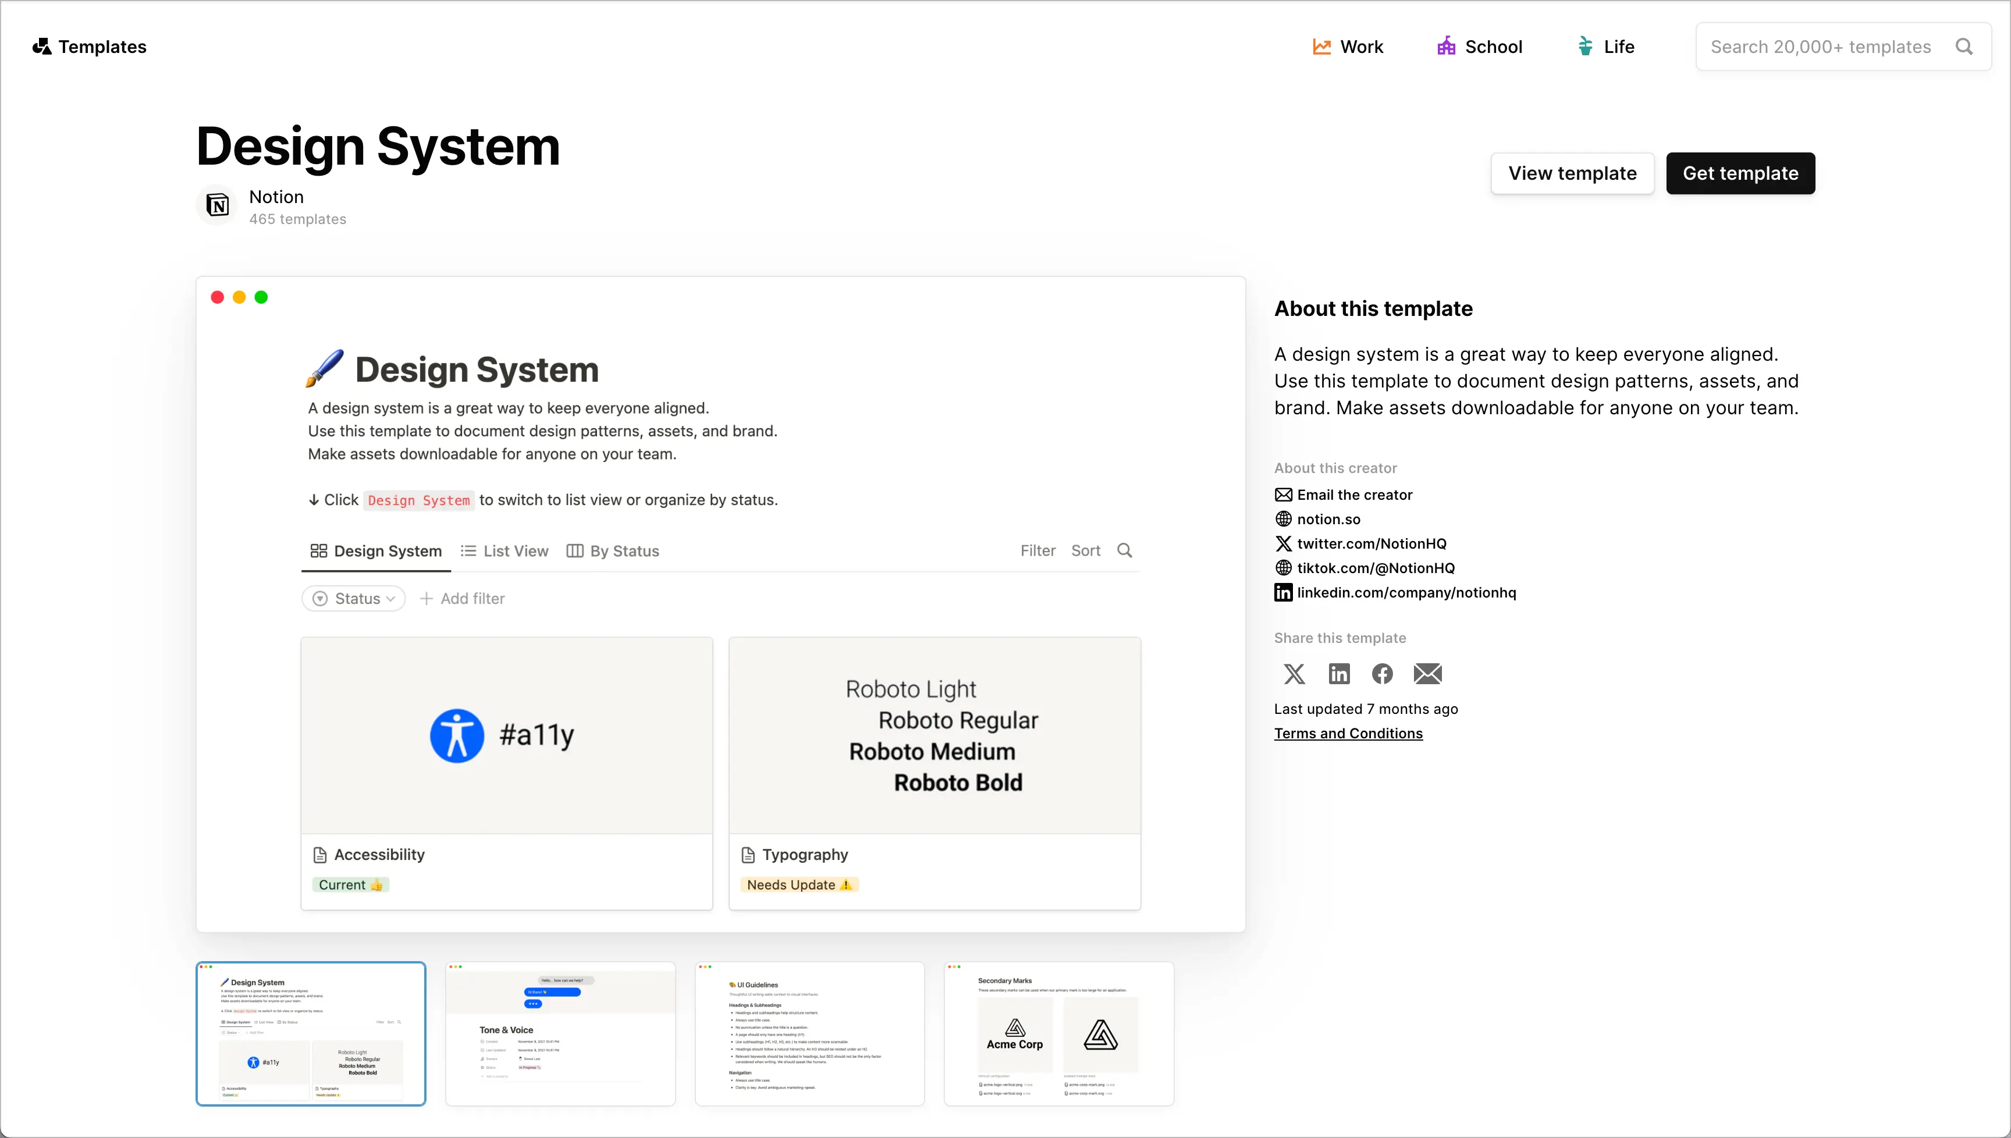Viewport: 2011px width, 1138px height.
Task: Click the School building icon
Action: click(1446, 46)
